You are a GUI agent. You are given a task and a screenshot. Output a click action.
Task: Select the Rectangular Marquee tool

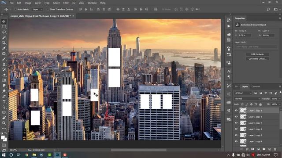point(4,27)
